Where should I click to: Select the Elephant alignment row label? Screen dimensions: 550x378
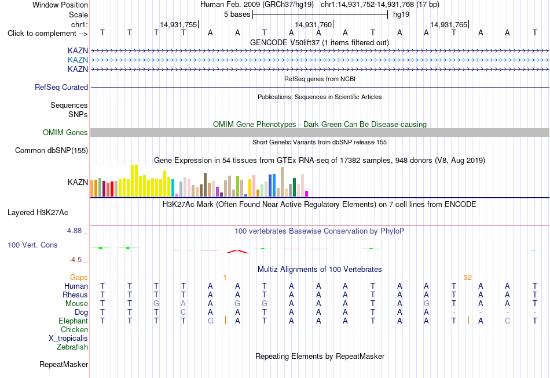74,321
